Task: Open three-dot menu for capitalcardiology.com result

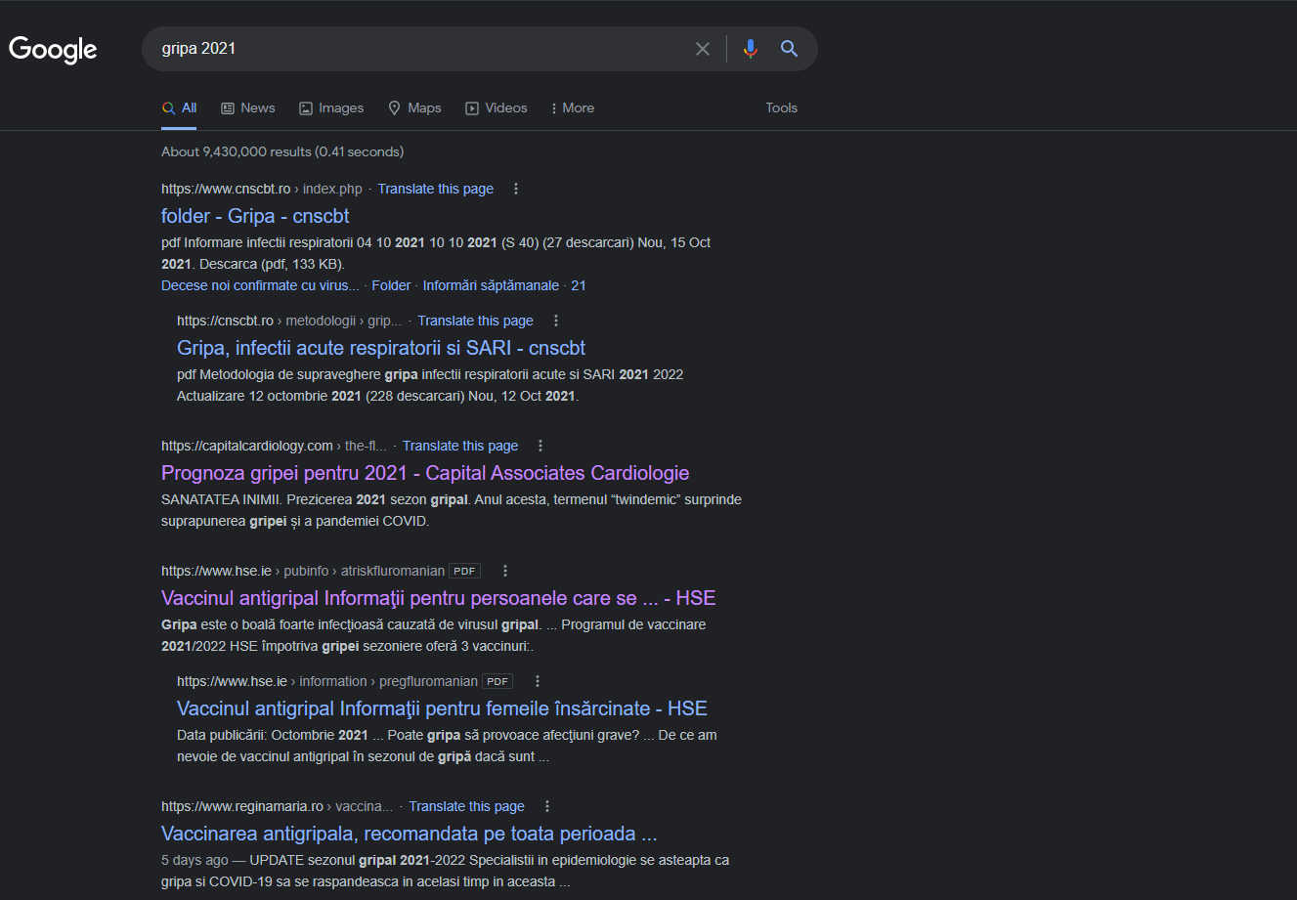Action: (x=540, y=446)
